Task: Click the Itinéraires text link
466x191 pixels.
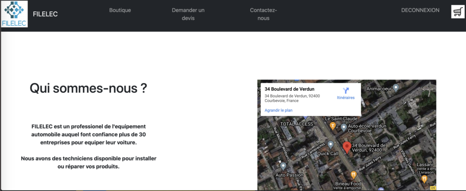Action: [345, 98]
